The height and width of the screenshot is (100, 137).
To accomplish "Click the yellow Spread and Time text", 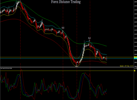I will [x=127, y=66].
